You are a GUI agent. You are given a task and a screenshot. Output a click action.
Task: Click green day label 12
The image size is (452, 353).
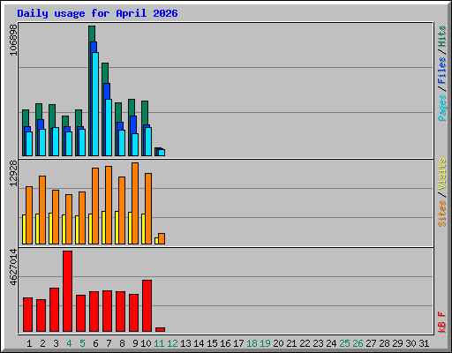[172, 343]
